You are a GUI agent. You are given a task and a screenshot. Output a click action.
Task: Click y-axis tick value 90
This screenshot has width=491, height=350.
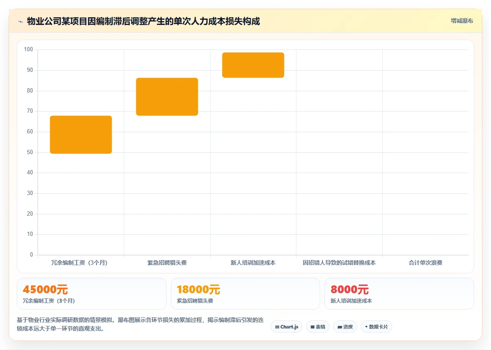pos(30,70)
